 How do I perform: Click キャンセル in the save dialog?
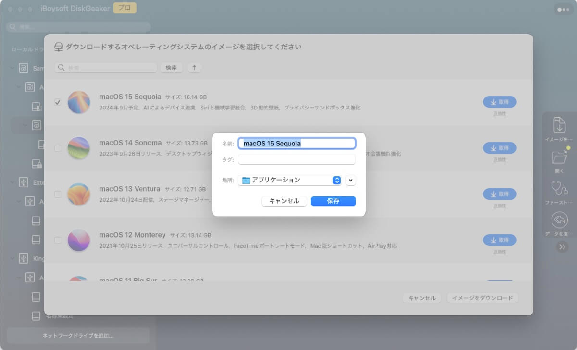click(284, 201)
